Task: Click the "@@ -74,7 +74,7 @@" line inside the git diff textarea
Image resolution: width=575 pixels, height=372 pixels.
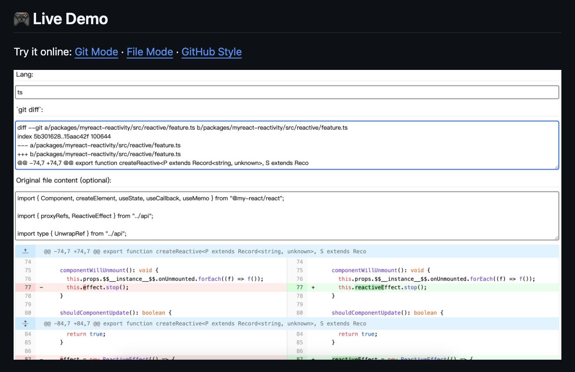Action: pos(163,163)
